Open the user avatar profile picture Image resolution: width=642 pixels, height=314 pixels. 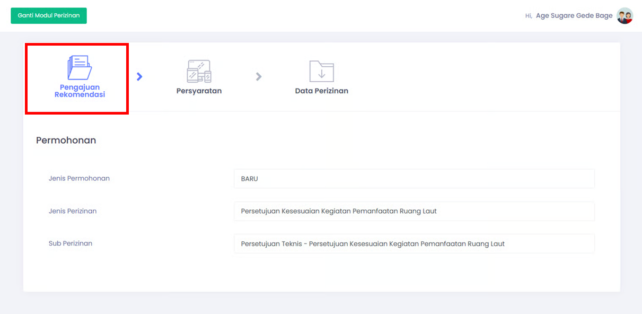tap(625, 16)
